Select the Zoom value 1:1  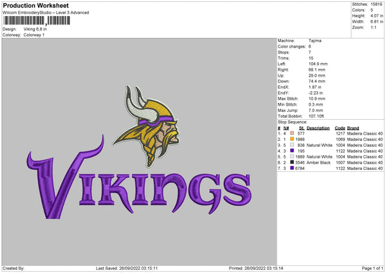(x=373, y=28)
